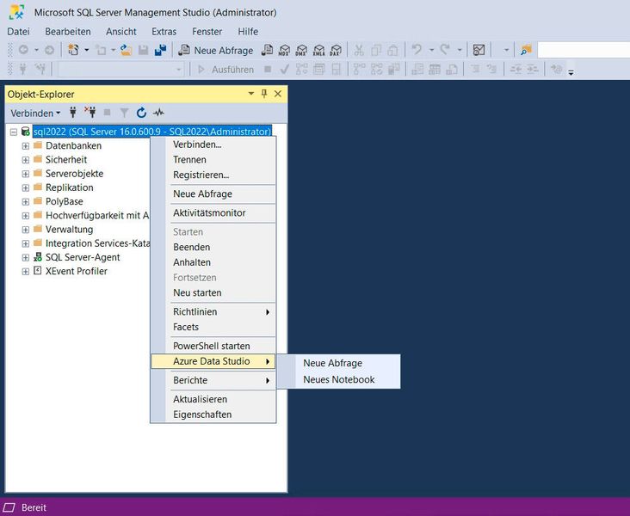Open a new DAX query
This screenshot has width=630, height=516.
click(x=336, y=50)
